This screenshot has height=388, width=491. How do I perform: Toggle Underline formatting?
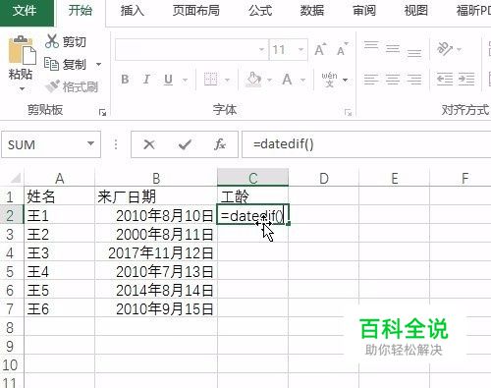point(168,80)
